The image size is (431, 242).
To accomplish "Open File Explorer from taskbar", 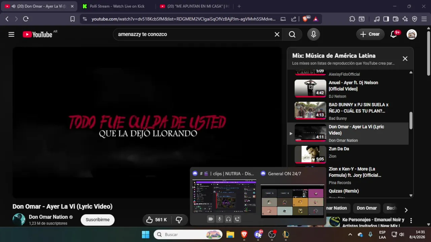I will point(230,235).
